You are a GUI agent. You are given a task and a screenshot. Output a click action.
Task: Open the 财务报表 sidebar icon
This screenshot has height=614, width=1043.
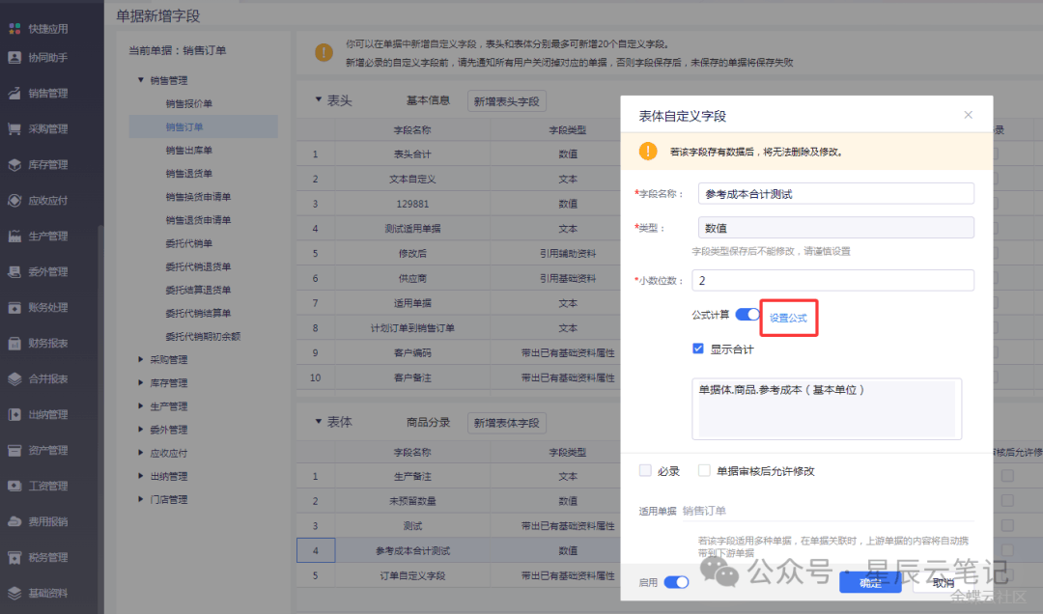[x=14, y=344]
